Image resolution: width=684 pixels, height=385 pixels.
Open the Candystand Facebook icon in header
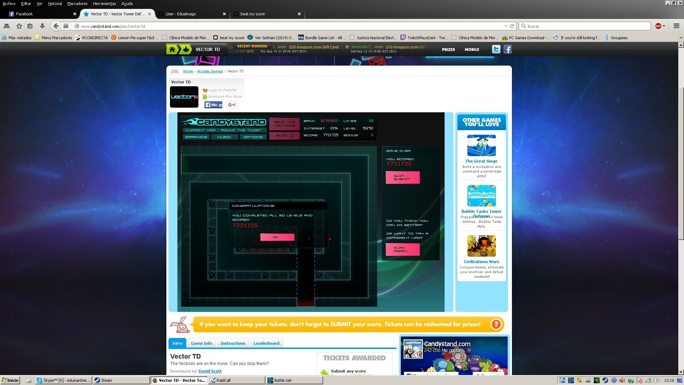(508, 49)
